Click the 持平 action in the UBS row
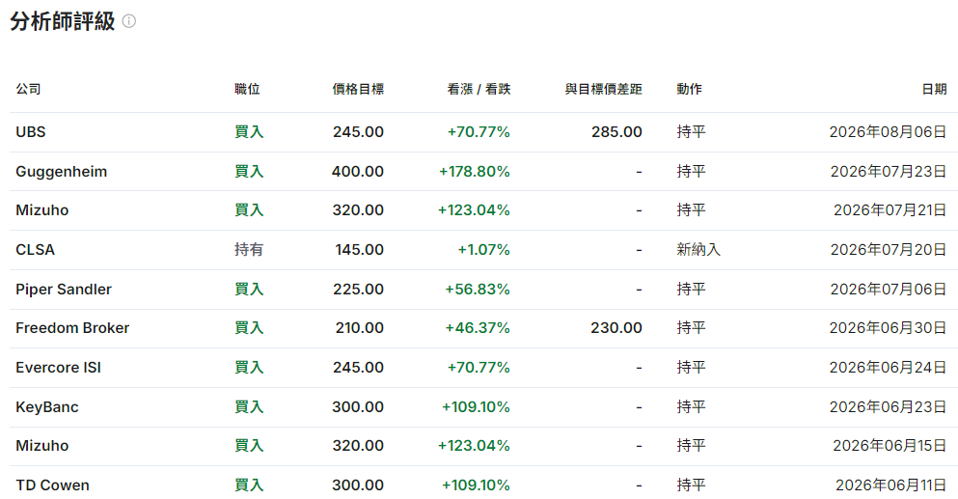958x499 pixels. point(691,132)
